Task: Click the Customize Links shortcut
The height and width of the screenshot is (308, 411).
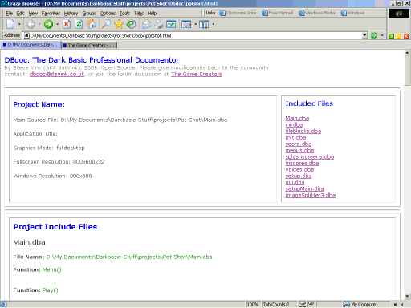Action: tap(238, 13)
